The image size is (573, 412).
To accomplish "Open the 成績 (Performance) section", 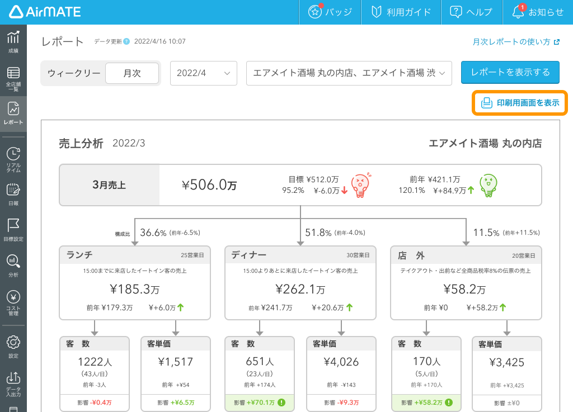I will coord(13,40).
